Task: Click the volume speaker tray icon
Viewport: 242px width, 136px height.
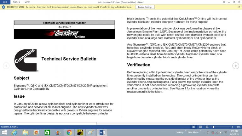Action: [x=221, y=133]
